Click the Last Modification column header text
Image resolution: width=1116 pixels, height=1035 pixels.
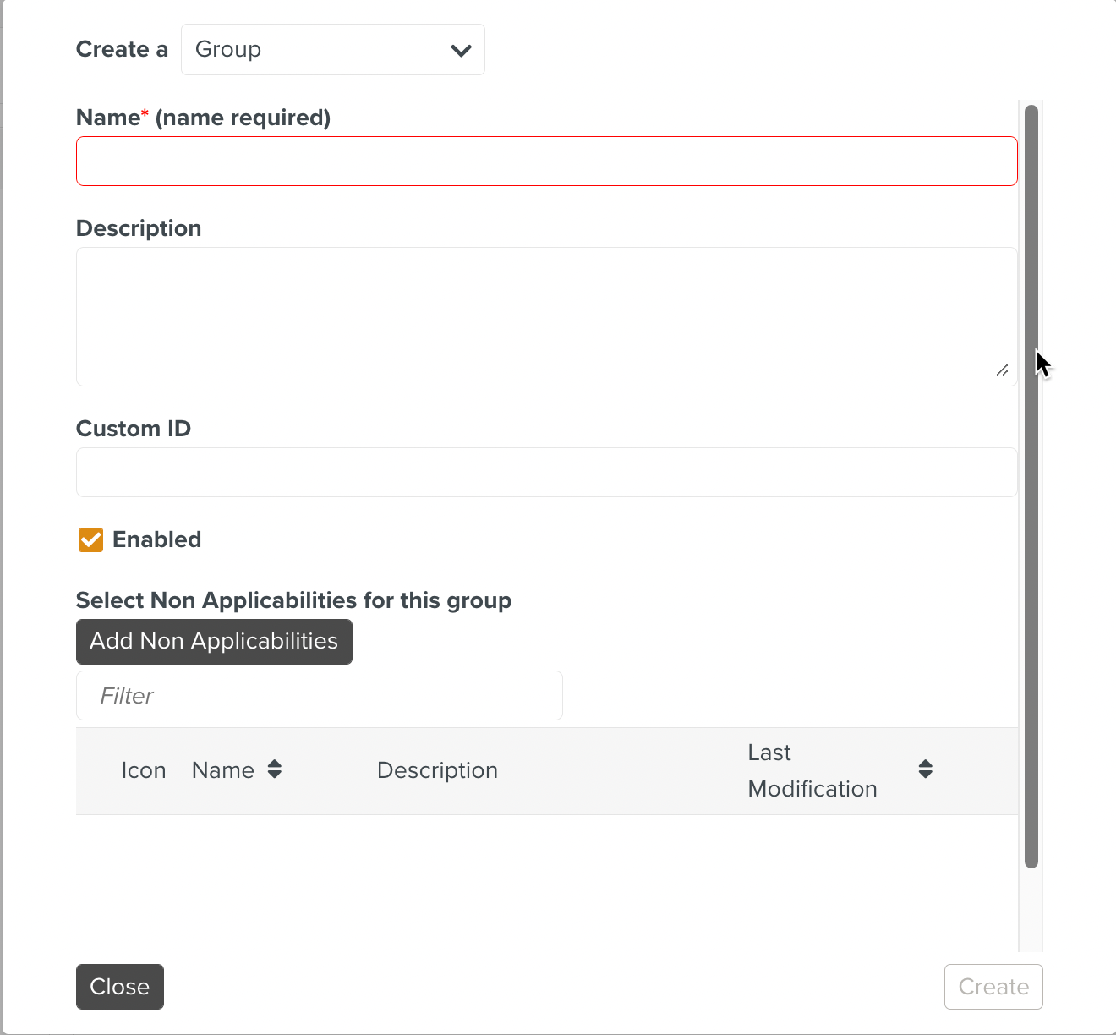[x=812, y=771]
